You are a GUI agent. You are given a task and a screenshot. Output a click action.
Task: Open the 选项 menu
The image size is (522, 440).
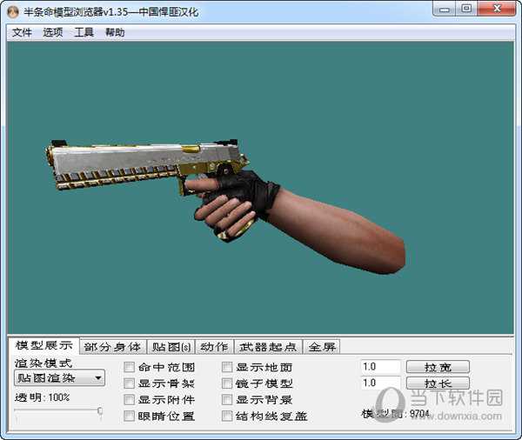pos(52,32)
